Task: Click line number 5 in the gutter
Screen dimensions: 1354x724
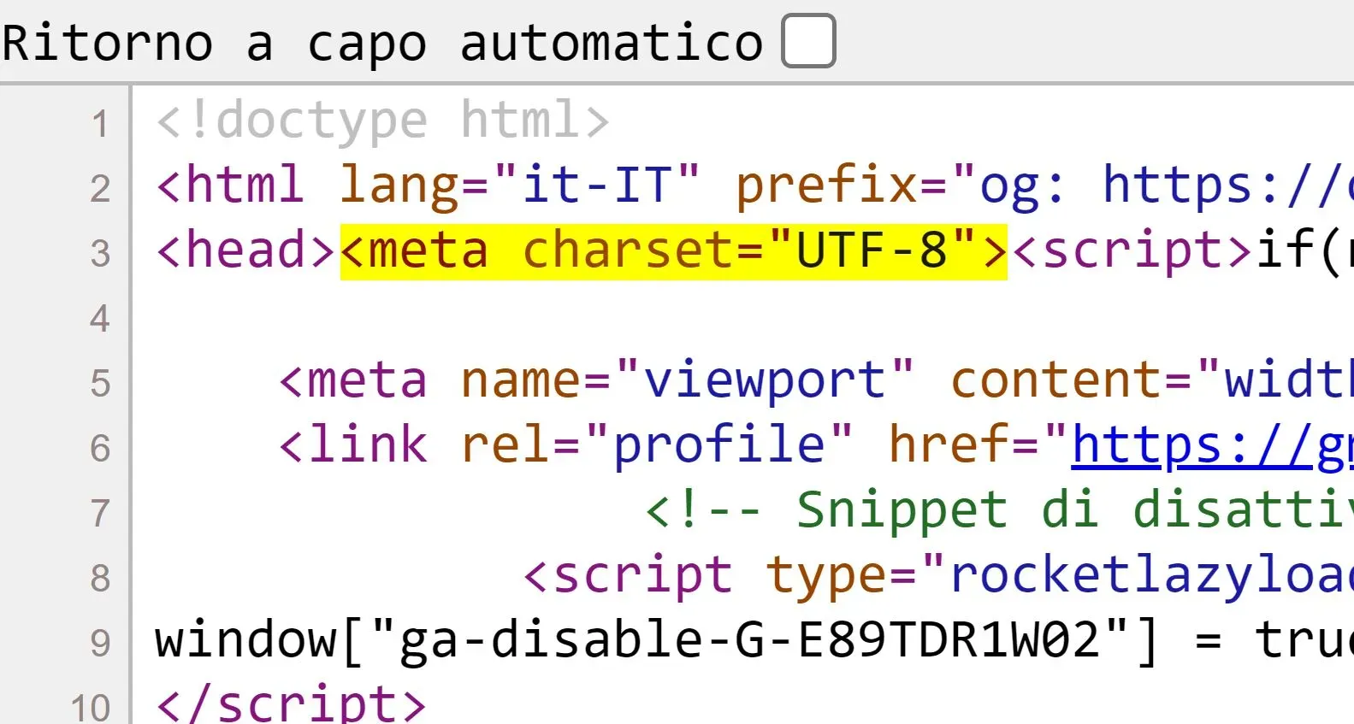Action: click(100, 383)
